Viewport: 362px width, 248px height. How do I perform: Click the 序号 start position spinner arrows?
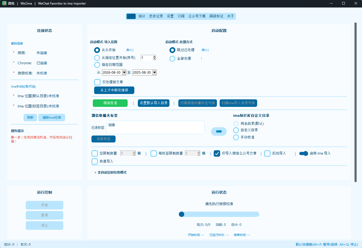[x=154, y=58]
